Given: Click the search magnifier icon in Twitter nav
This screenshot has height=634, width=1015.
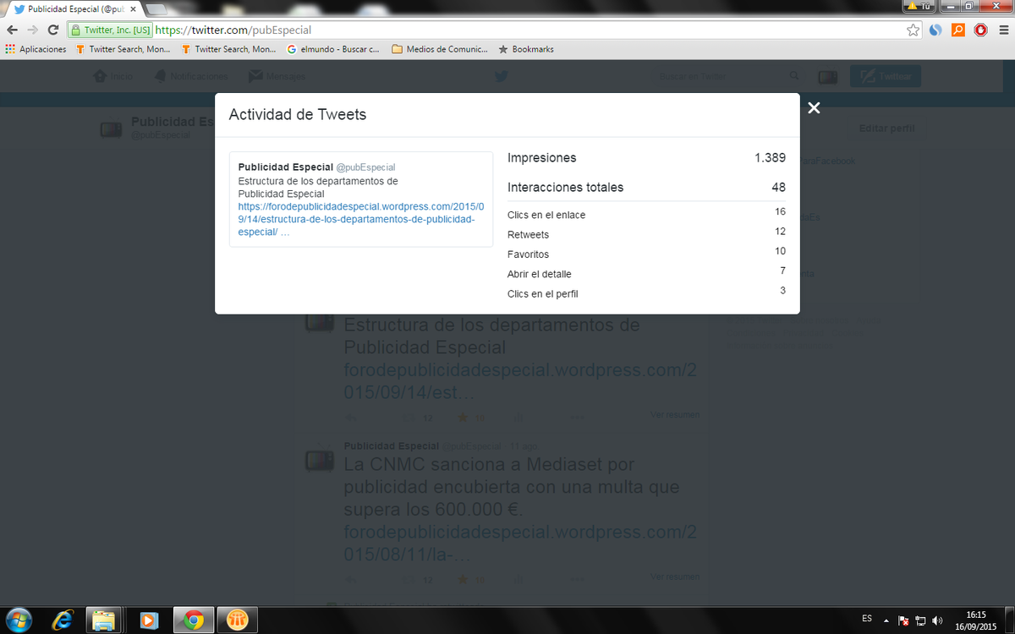Looking at the screenshot, I should 793,76.
